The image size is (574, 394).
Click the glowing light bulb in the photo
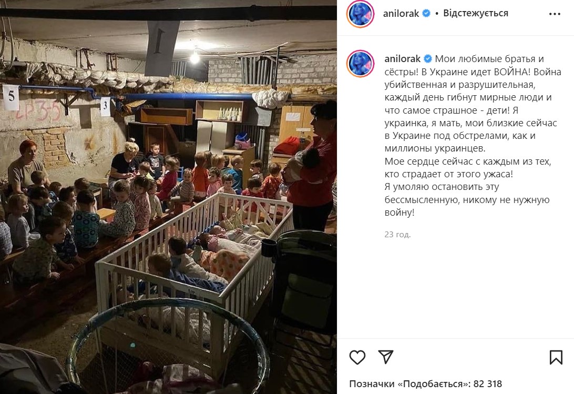click(x=194, y=57)
